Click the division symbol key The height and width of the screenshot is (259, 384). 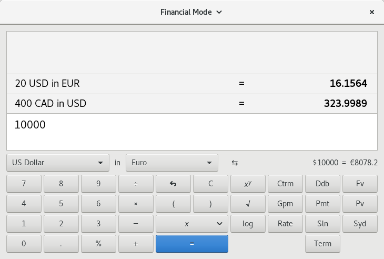click(x=136, y=184)
